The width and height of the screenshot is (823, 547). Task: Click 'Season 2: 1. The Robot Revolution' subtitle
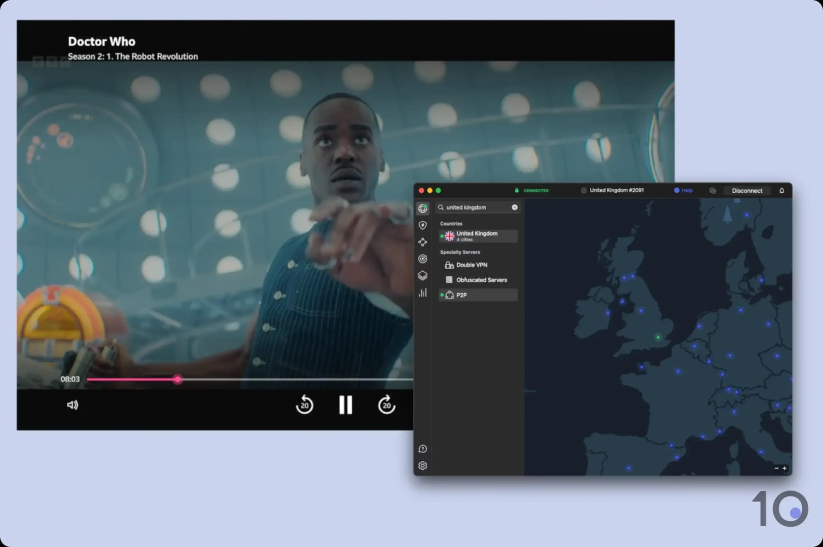[133, 56]
